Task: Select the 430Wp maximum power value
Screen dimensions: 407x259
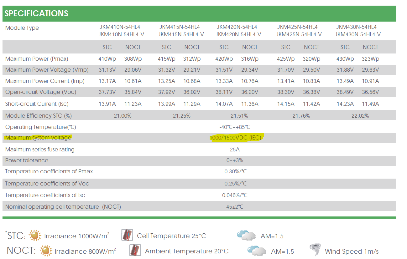Action: 345,59
